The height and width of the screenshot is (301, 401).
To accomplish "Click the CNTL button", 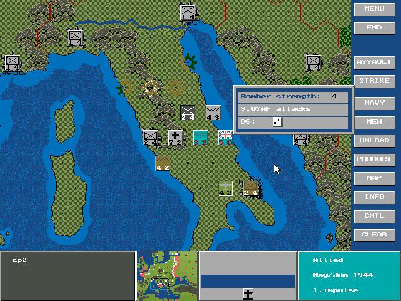I will 374,216.
